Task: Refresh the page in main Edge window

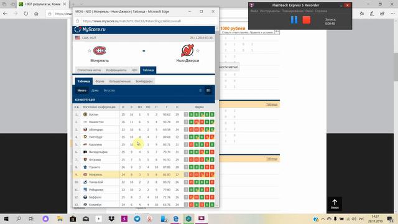Action: click(x=26, y=14)
